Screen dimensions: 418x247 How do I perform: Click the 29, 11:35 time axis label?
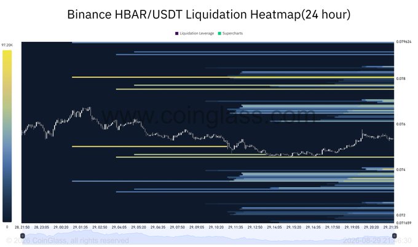(235, 227)
